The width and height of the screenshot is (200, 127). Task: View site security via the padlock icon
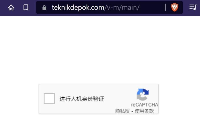pos(44,8)
